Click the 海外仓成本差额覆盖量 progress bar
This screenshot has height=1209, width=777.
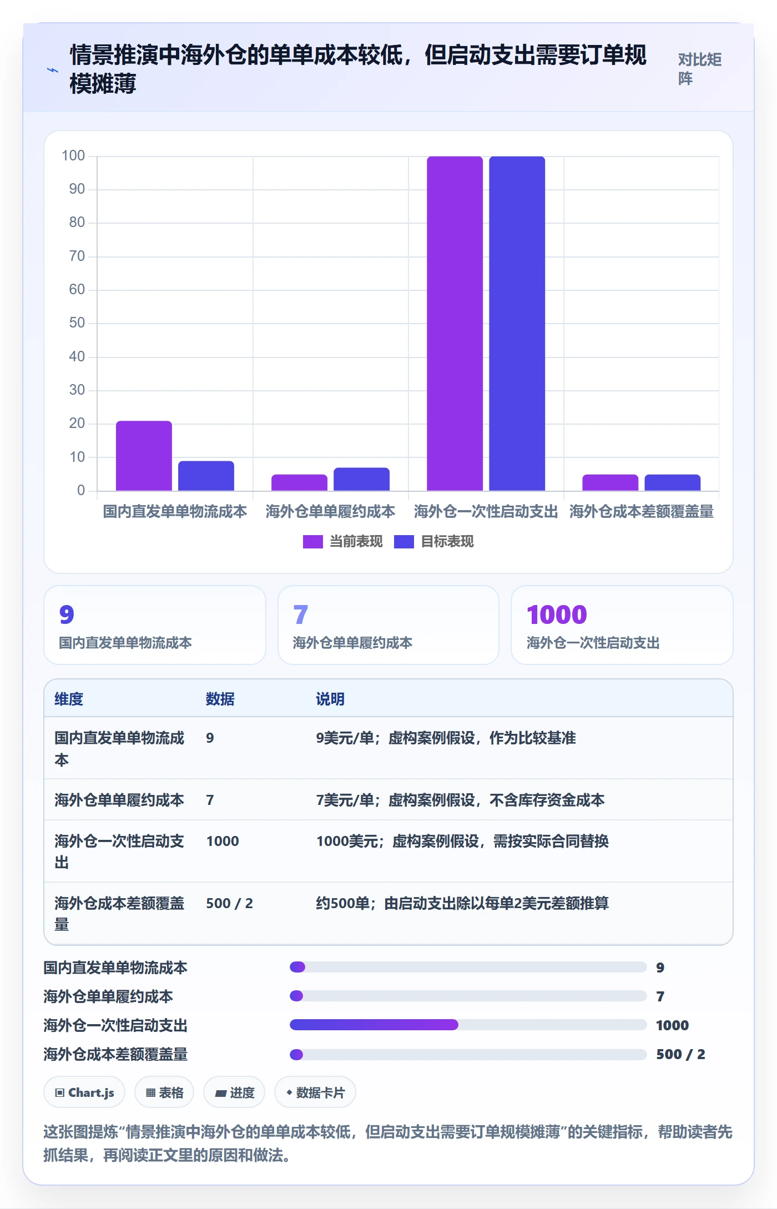468,1054
